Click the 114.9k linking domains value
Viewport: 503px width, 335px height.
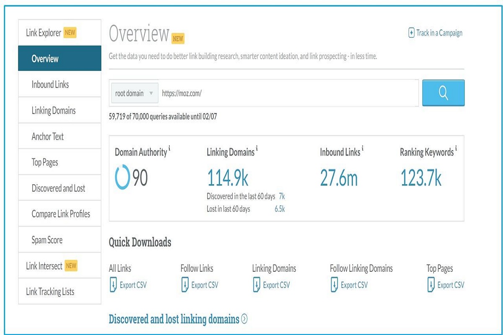(x=228, y=178)
